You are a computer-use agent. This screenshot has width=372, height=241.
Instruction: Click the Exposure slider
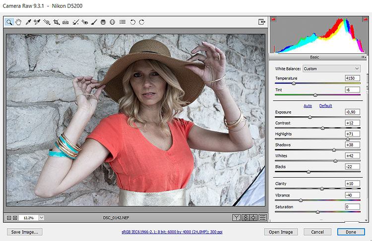[310, 117]
